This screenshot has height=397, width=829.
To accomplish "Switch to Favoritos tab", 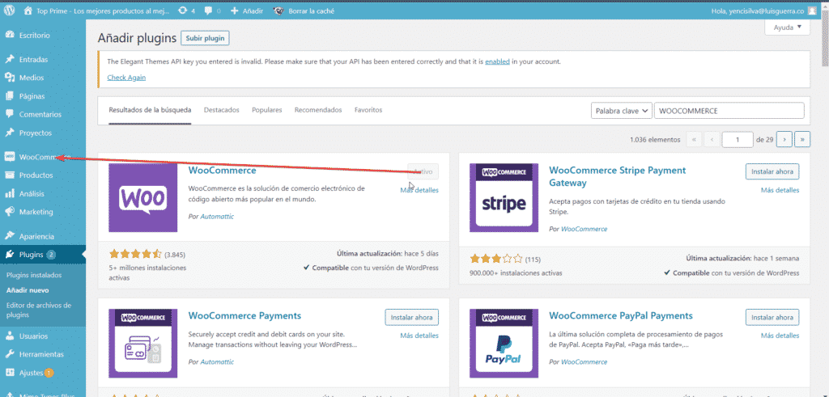I will [368, 110].
